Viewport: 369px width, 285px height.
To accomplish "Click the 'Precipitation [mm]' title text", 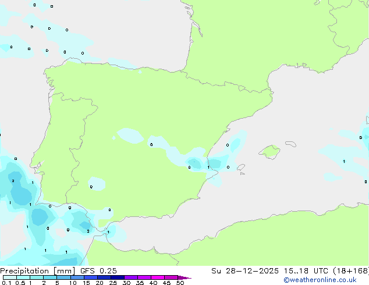I will (38, 271).
